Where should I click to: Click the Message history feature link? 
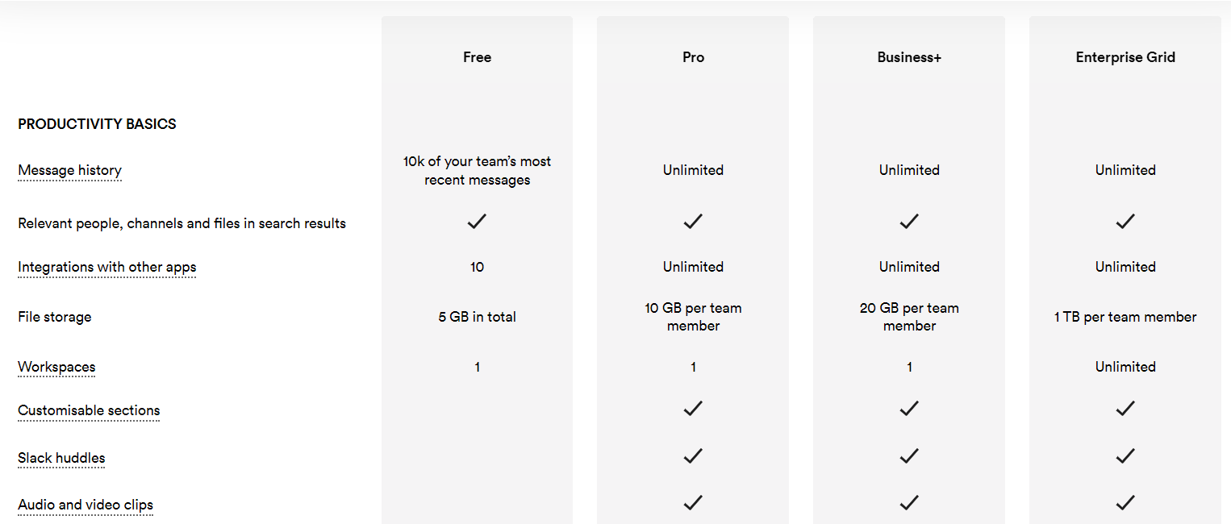click(x=70, y=170)
